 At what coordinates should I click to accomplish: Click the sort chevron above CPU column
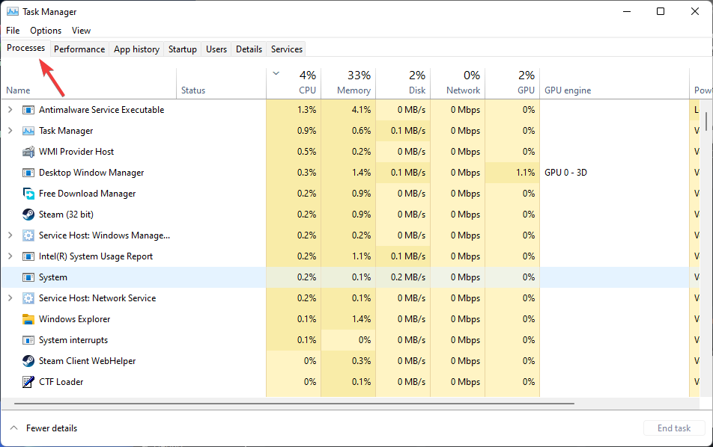(276, 74)
